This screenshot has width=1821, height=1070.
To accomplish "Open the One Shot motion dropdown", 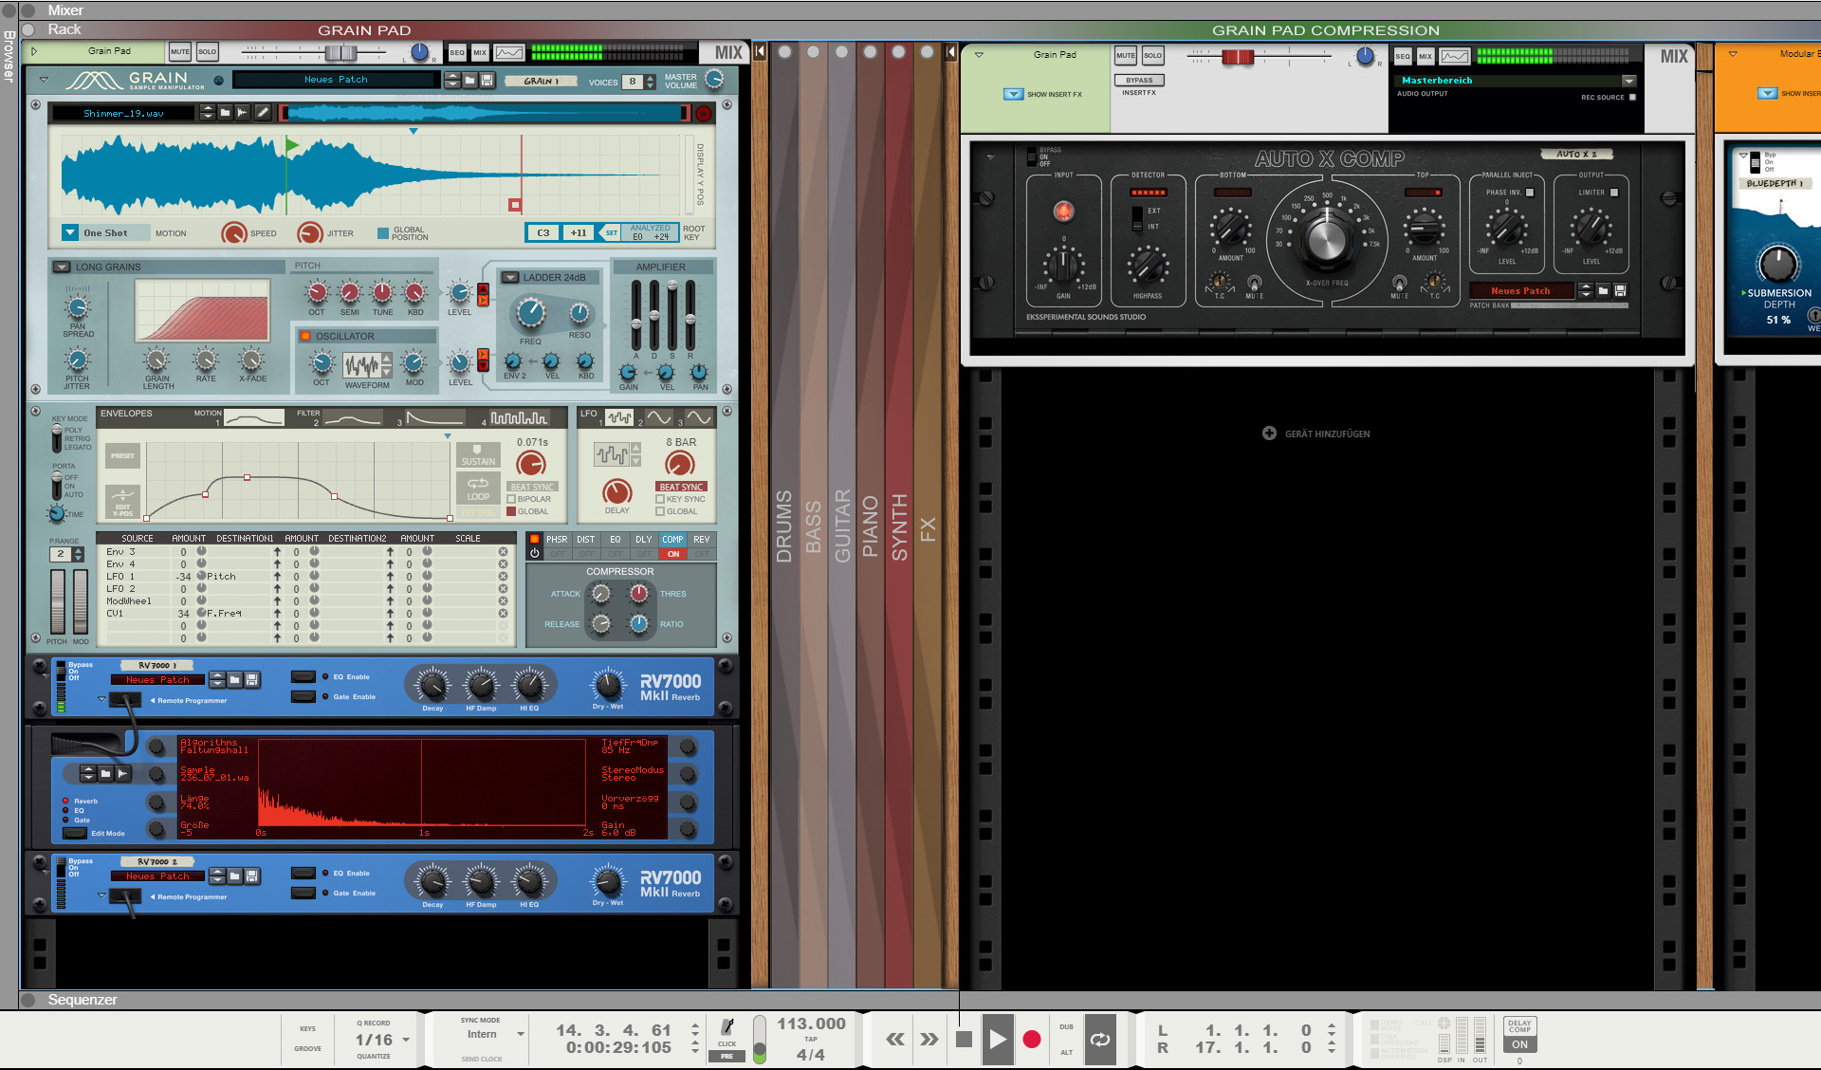I will click(x=69, y=232).
